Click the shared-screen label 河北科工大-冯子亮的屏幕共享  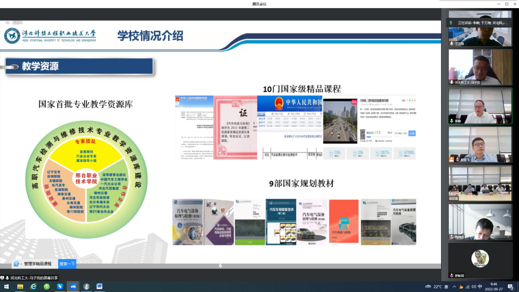(x=31, y=278)
